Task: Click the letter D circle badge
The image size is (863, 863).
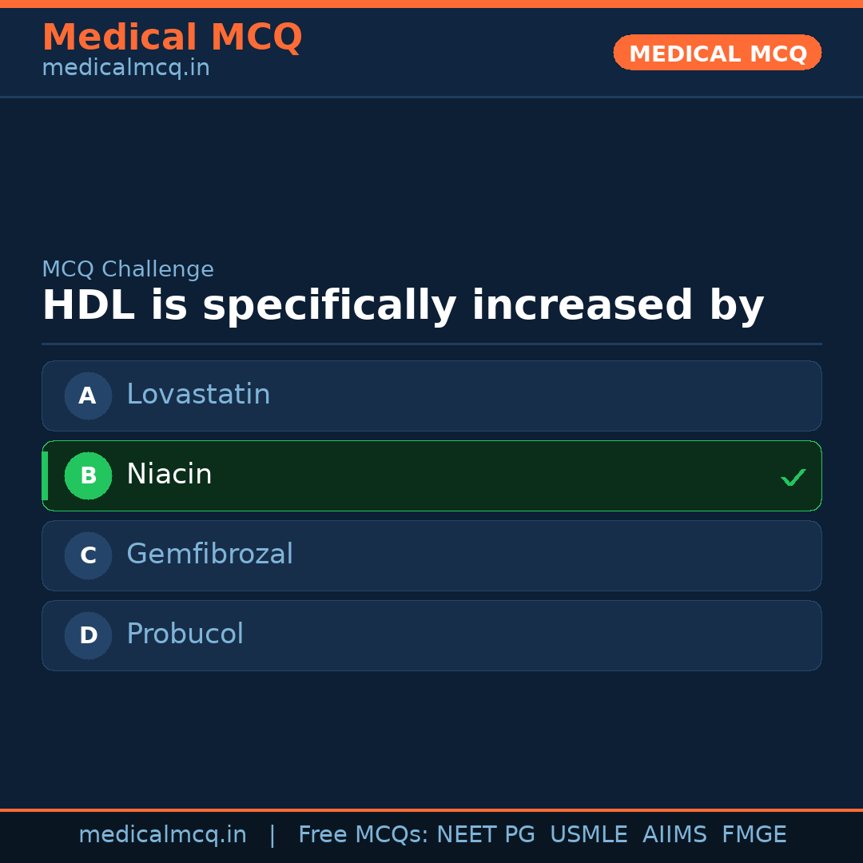Action: tap(88, 635)
